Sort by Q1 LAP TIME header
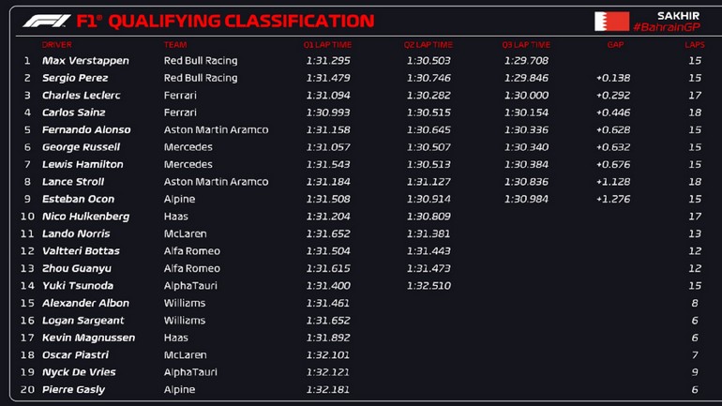Screen dimensions: 722x406 327,44
